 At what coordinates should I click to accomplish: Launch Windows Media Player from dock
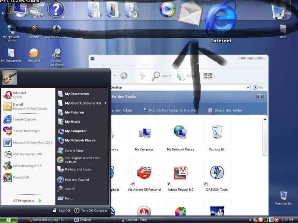(167, 10)
